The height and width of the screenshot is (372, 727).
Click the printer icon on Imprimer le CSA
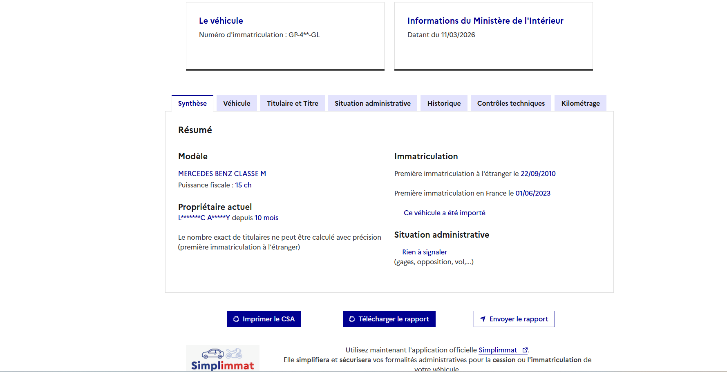tap(236, 319)
